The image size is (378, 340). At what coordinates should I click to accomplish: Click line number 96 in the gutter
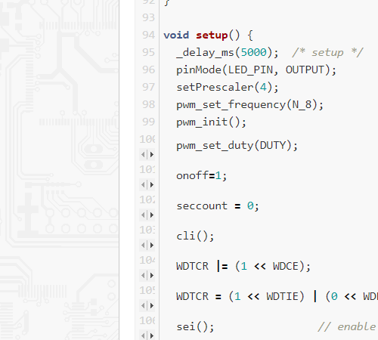[x=148, y=70]
